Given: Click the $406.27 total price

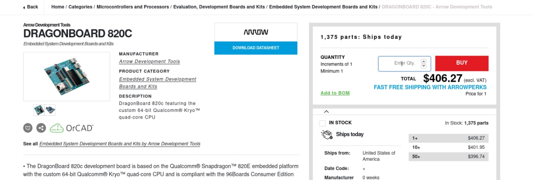Looking at the screenshot, I should pyautogui.click(x=443, y=78).
